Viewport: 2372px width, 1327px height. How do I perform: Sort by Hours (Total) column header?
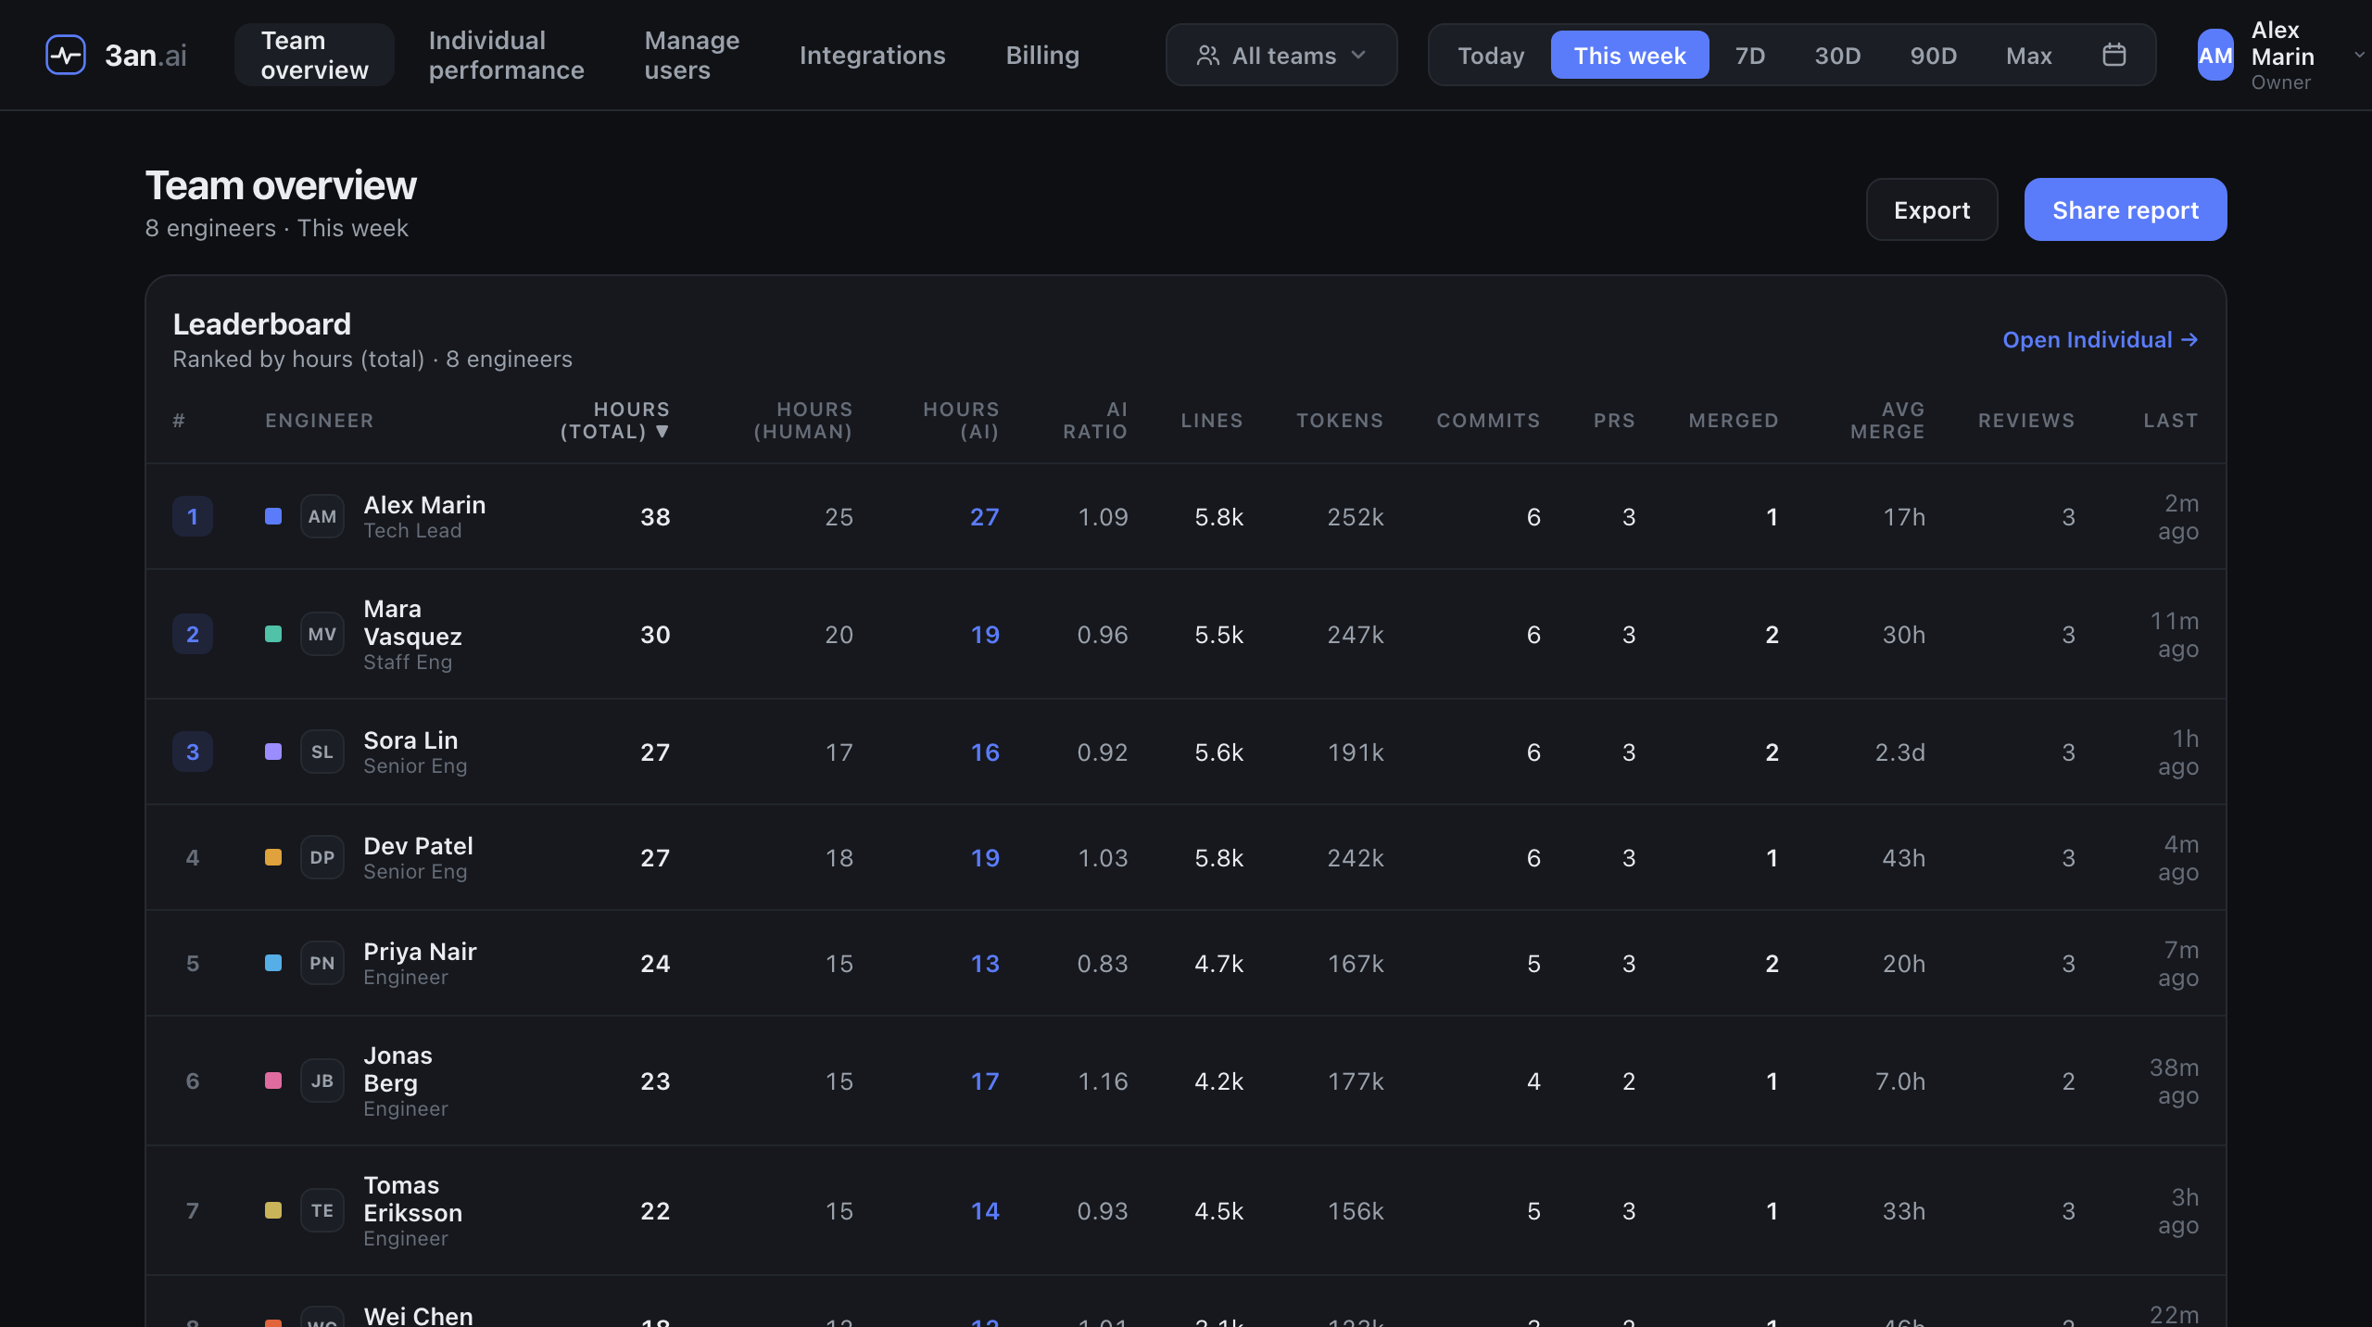pos(614,420)
